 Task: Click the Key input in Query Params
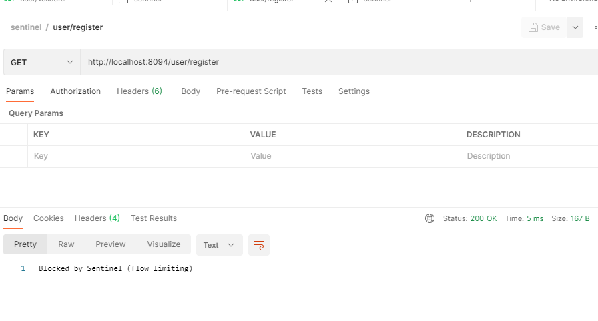coord(135,156)
